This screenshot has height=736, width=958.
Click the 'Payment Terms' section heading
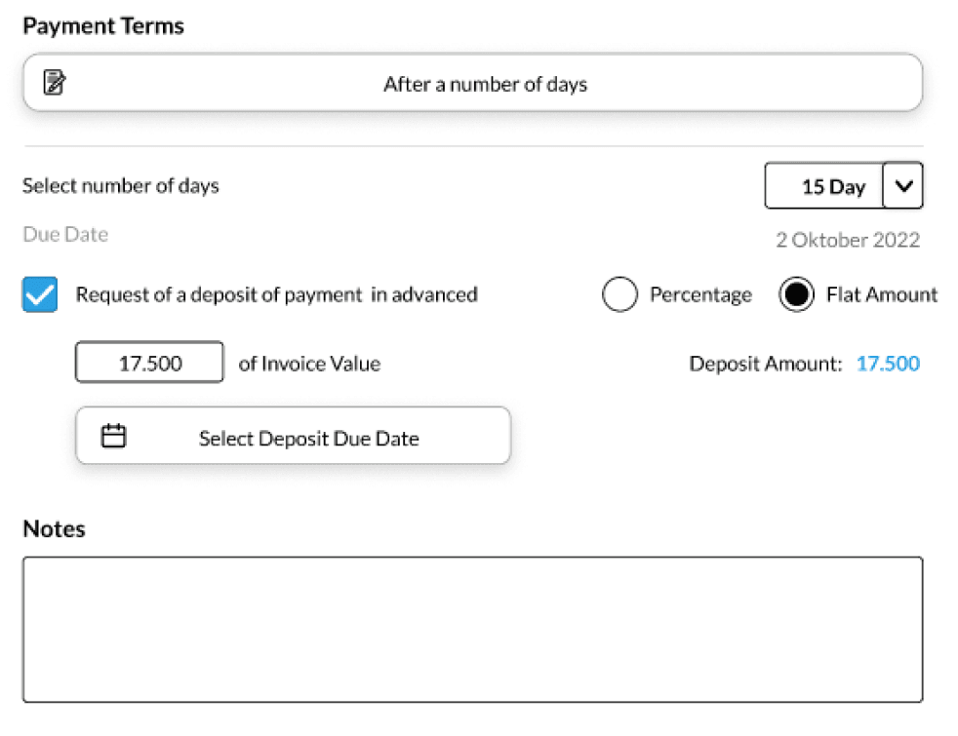(x=102, y=25)
